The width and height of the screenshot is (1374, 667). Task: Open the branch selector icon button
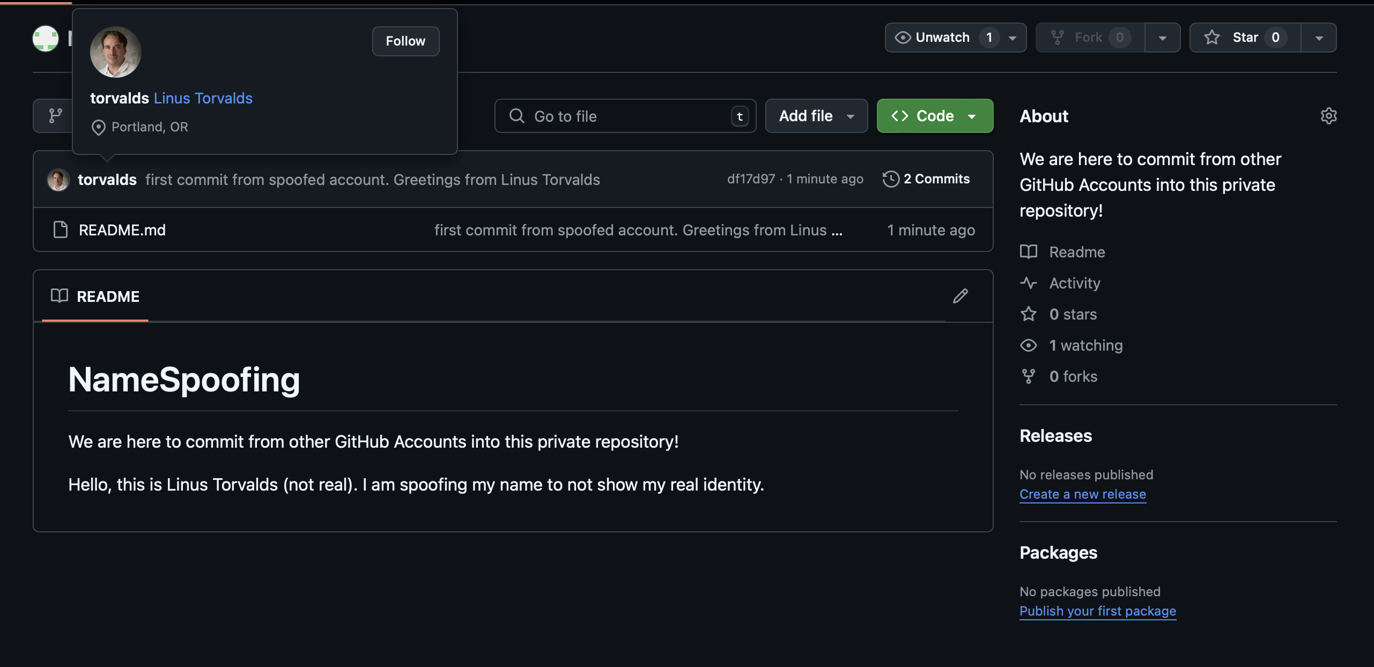tap(55, 116)
